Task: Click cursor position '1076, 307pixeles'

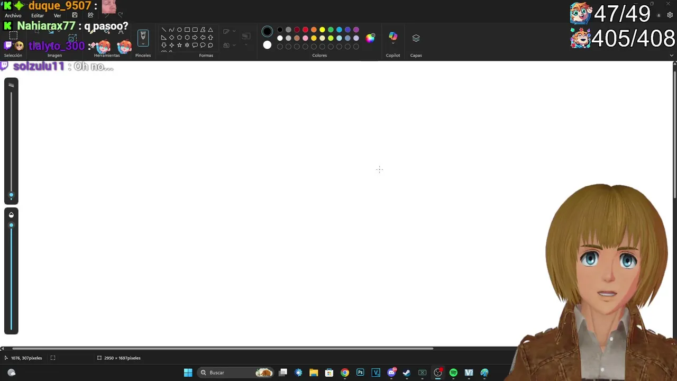Action: [x=26, y=358]
